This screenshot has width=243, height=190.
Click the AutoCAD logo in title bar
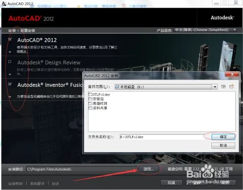tap(4, 3)
